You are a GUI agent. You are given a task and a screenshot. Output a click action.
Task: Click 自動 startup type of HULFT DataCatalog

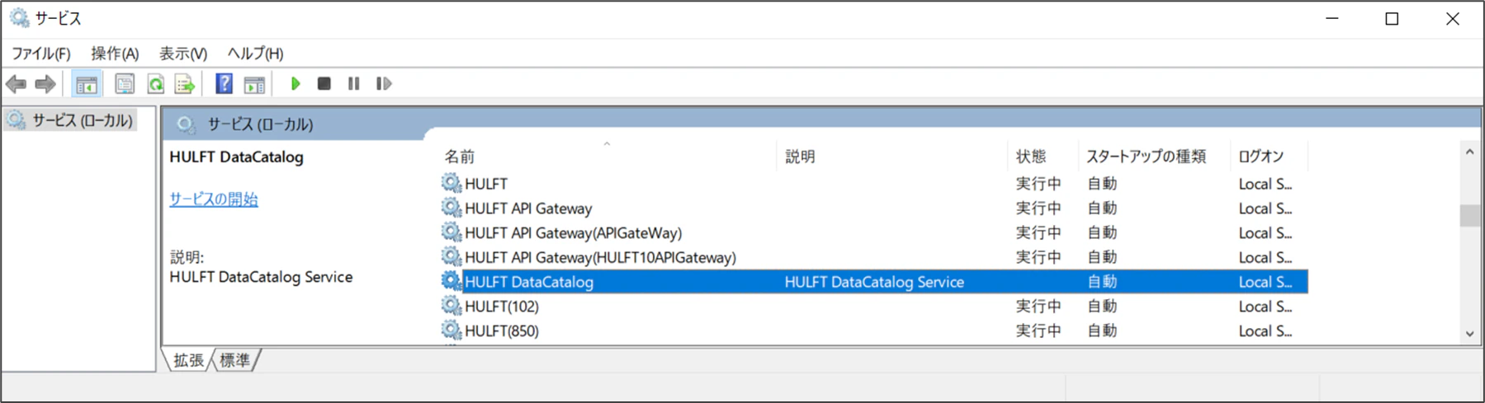(x=1102, y=282)
